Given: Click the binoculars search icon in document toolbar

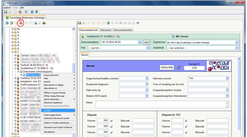Looking at the screenshot, I should tap(121, 23).
